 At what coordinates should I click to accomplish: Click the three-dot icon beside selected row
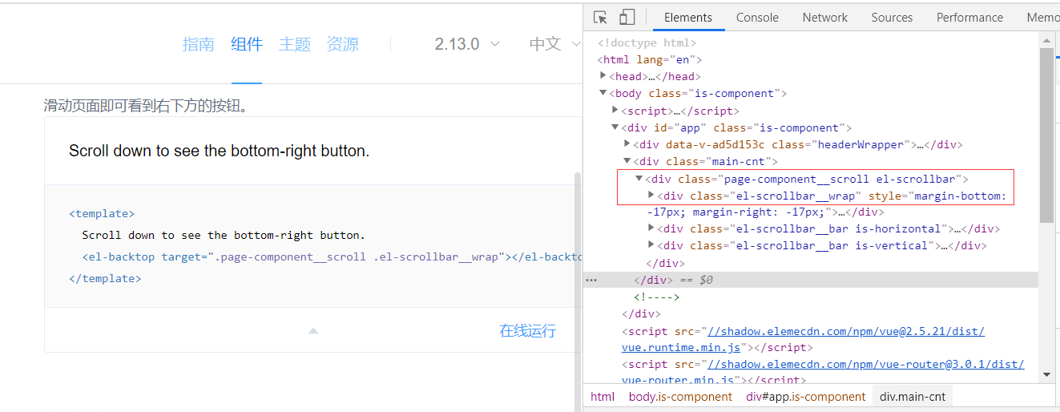point(591,281)
